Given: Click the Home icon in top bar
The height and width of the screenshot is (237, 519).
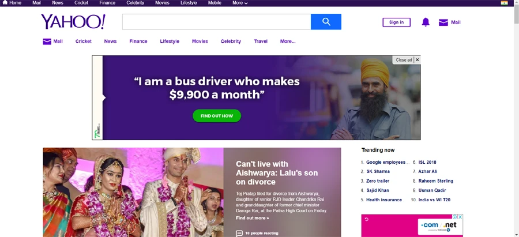Looking at the screenshot, I should click(x=5, y=3).
